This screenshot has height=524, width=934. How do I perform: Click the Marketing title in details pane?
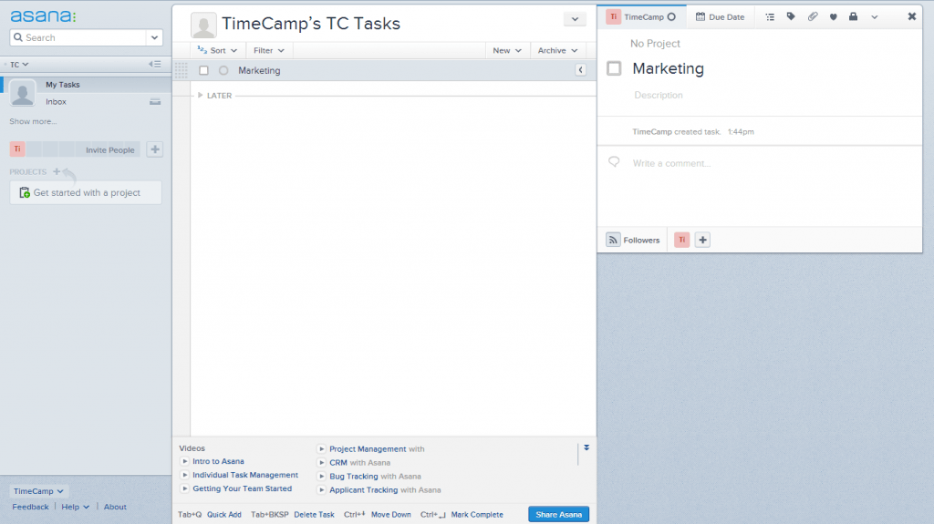(668, 68)
